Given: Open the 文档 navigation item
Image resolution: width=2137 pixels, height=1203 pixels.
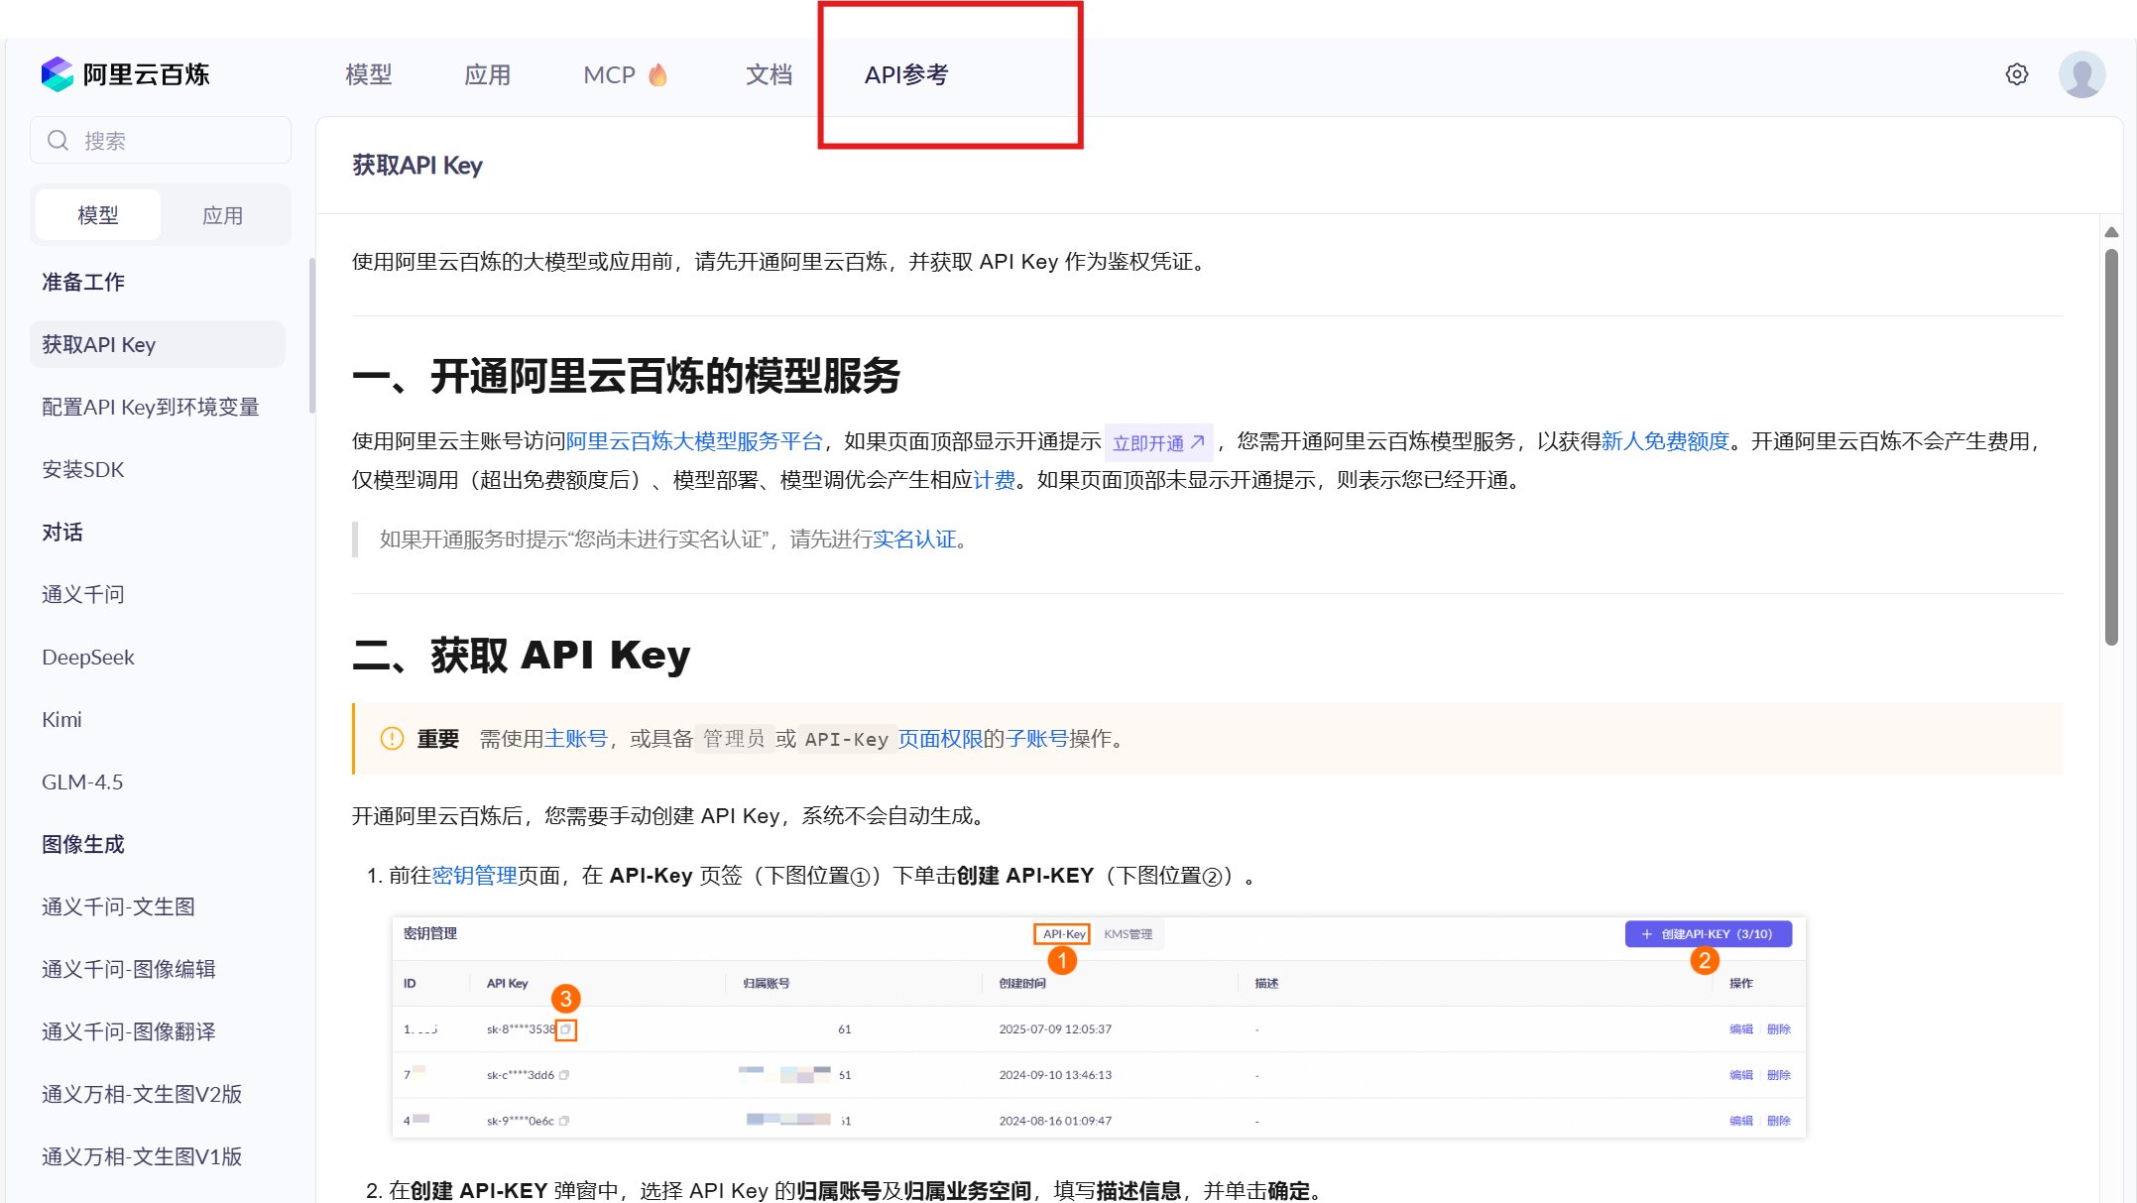Looking at the screenshot, I should pyautogui.click(x=770, y=75).
